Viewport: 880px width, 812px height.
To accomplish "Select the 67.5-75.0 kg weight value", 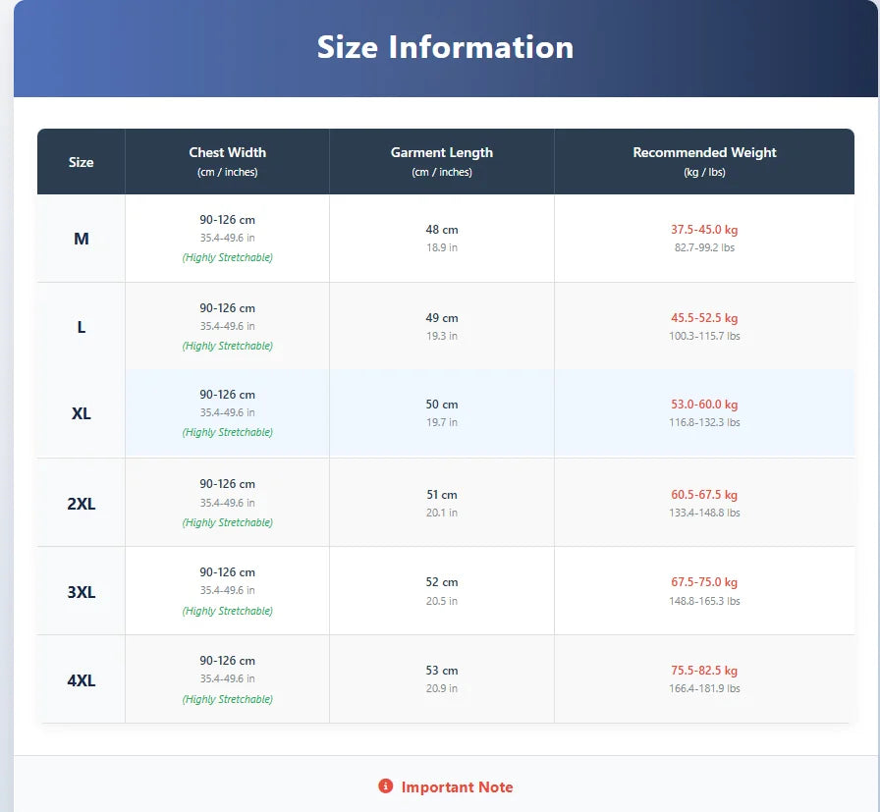I will (704, 582).
